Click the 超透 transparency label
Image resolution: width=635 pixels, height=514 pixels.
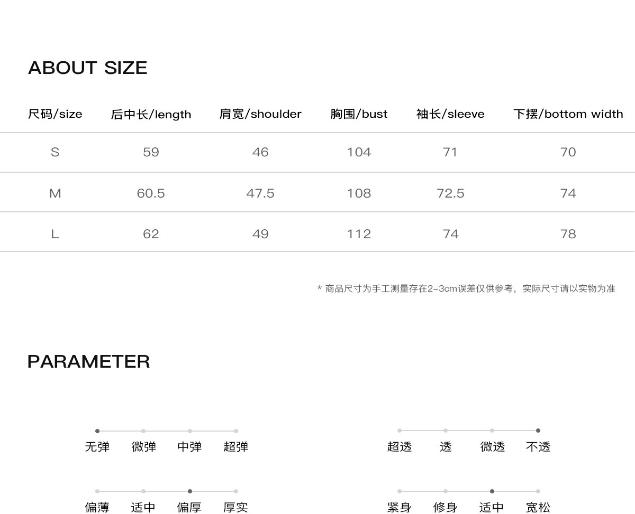coord(400,447)
